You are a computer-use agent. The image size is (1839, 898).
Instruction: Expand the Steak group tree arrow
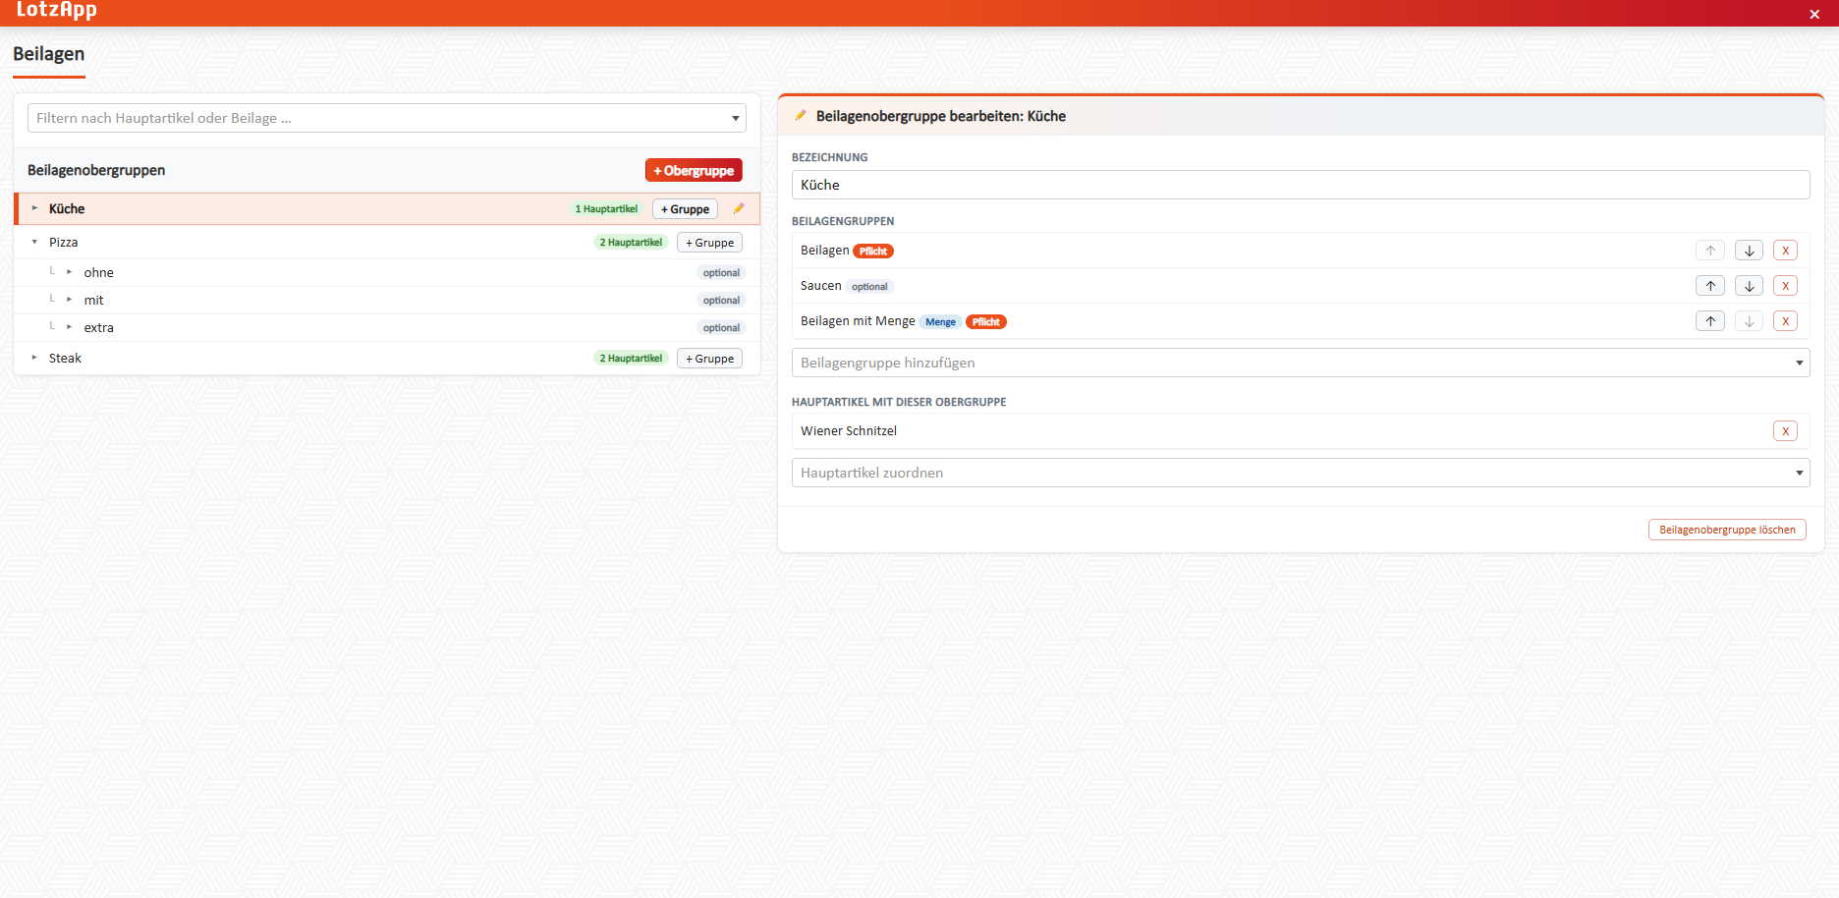(34, 358)
